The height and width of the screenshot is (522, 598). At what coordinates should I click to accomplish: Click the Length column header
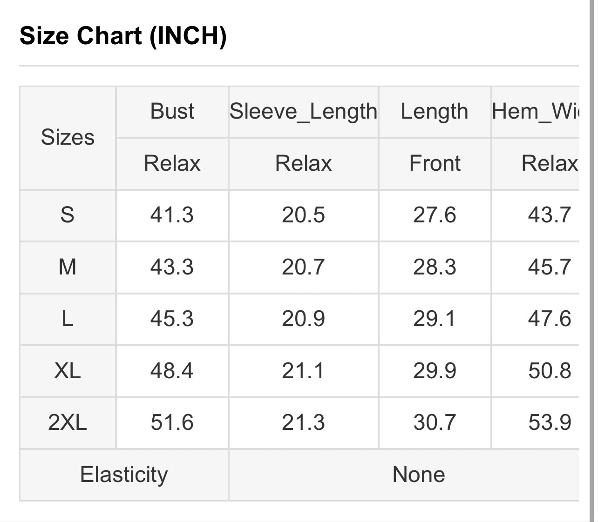(x=435, y=112)
